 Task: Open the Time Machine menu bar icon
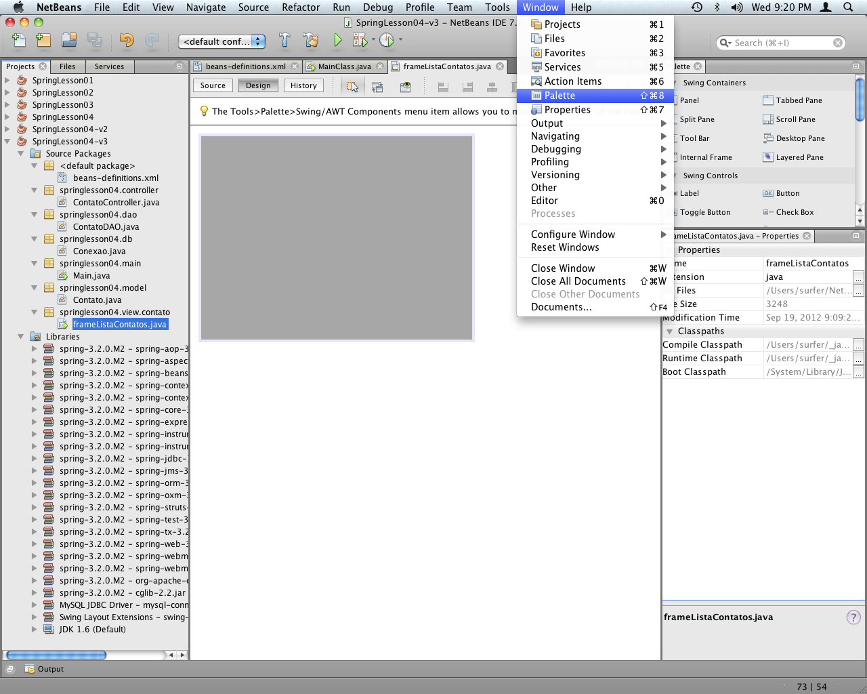[697, 7]
